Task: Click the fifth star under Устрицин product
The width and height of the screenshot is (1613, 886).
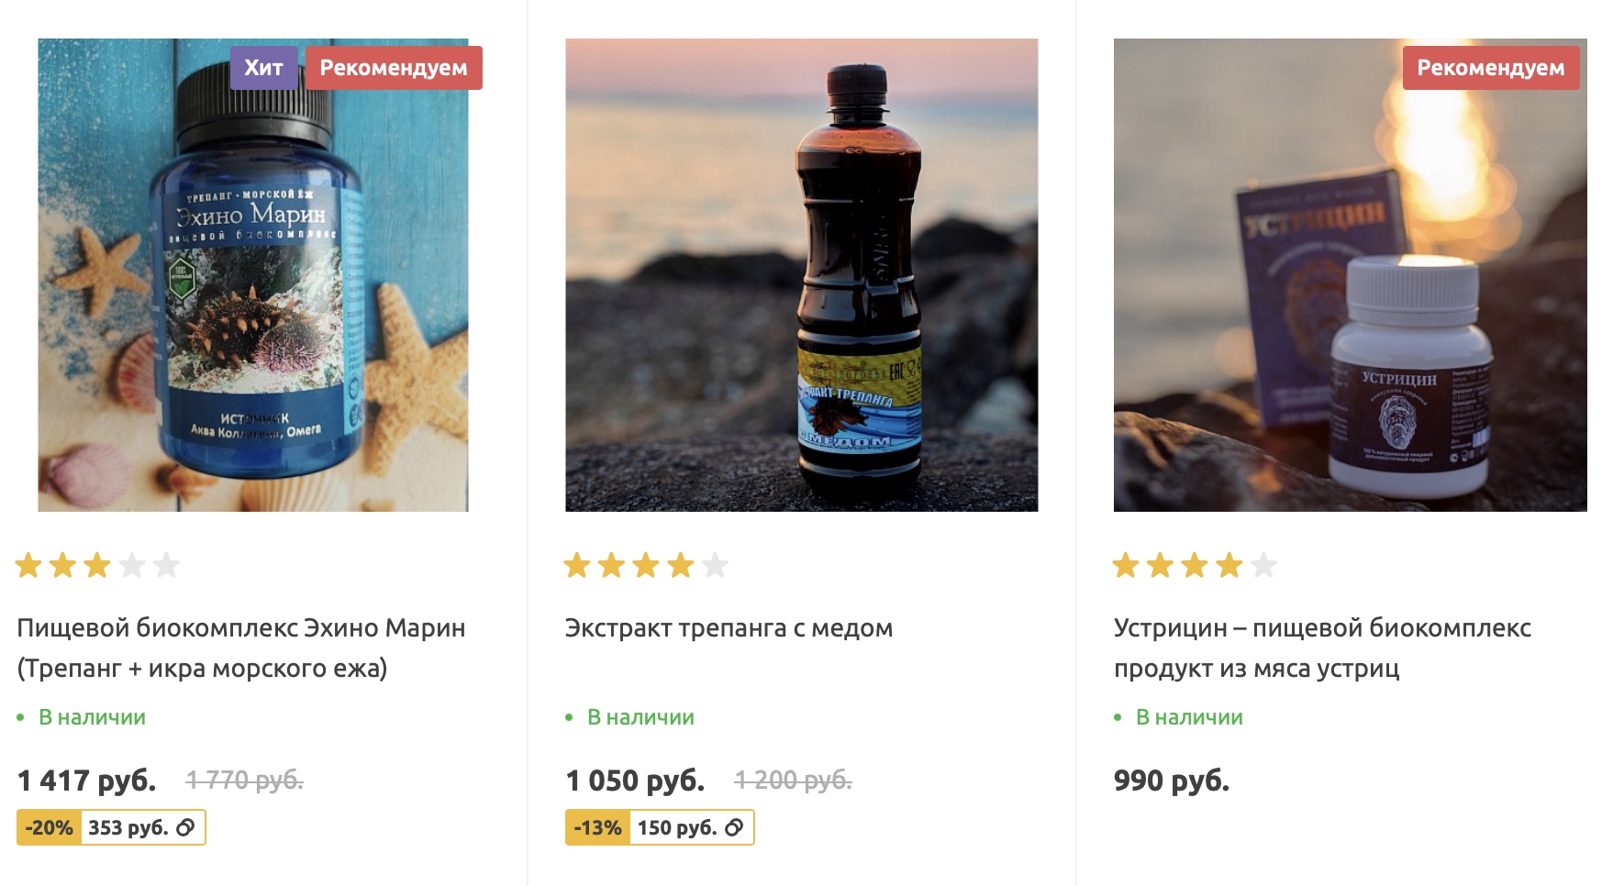Action: point(1263,565)
